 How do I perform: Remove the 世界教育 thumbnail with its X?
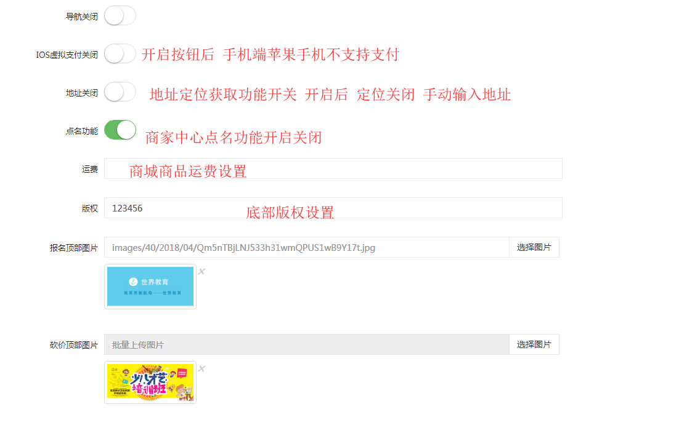(202, 271)
